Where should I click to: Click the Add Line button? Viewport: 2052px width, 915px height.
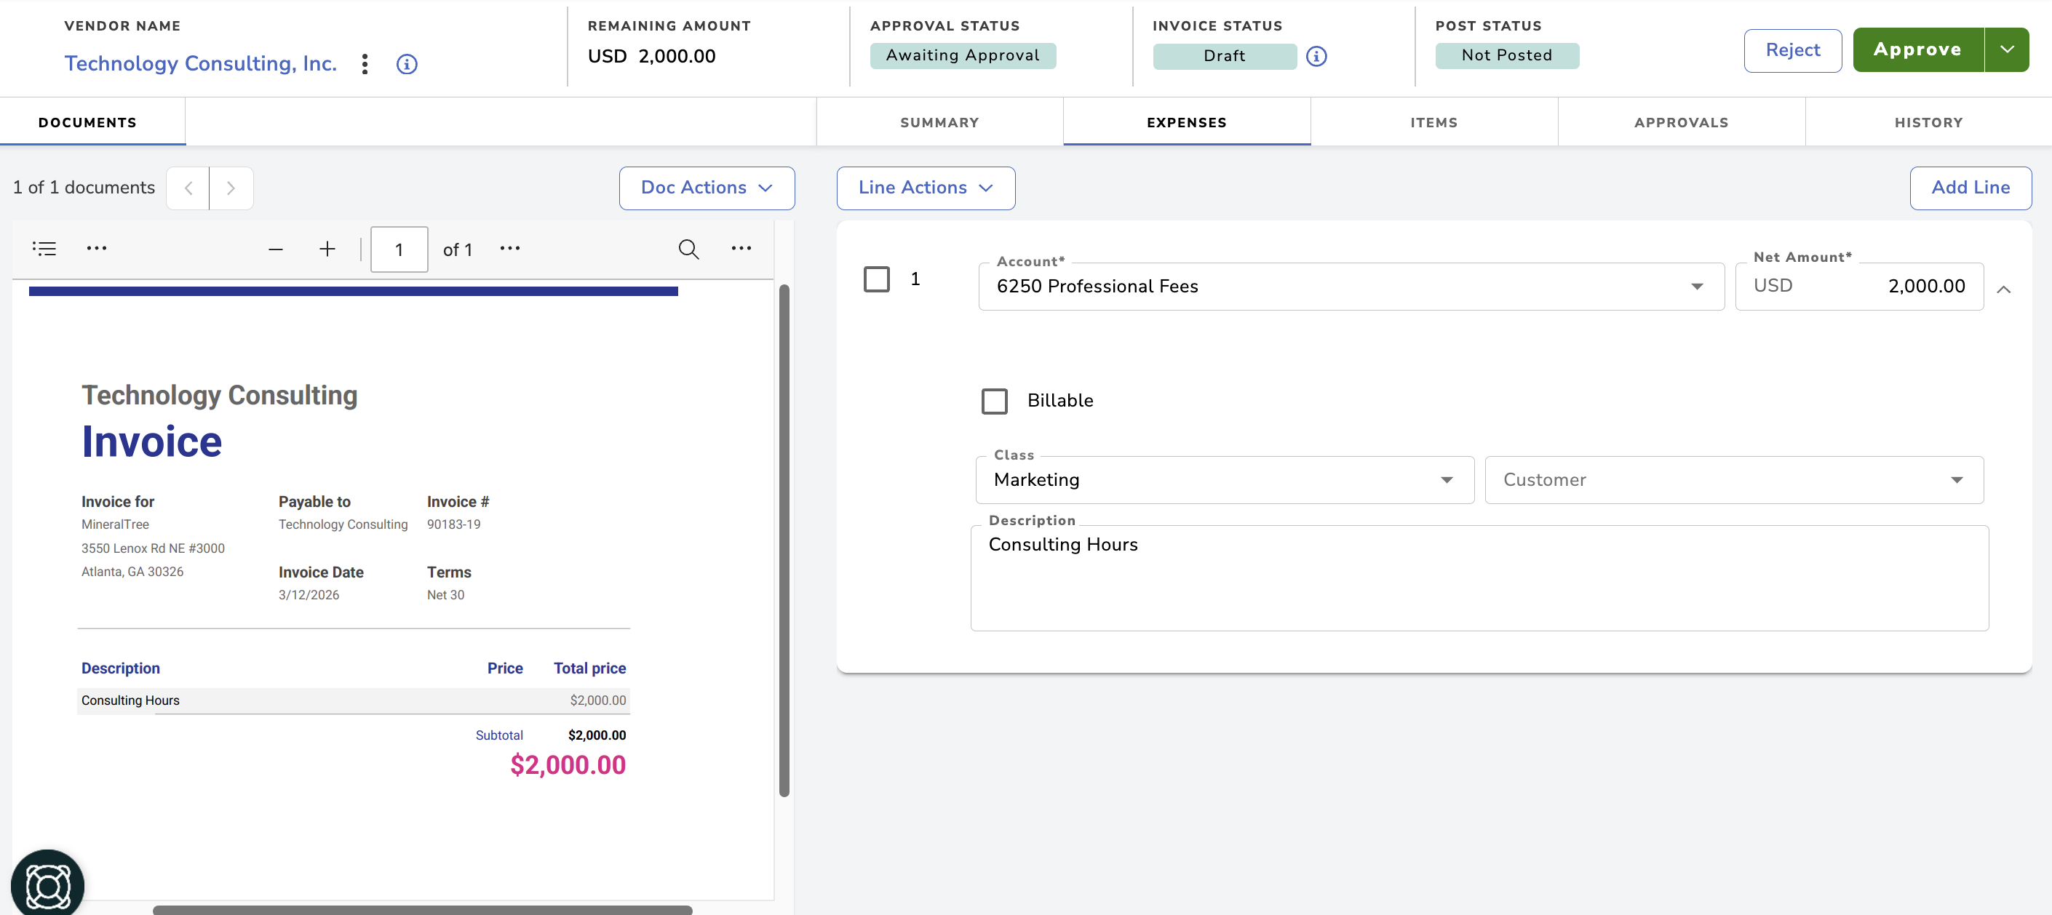click(x=1970, y=188)
